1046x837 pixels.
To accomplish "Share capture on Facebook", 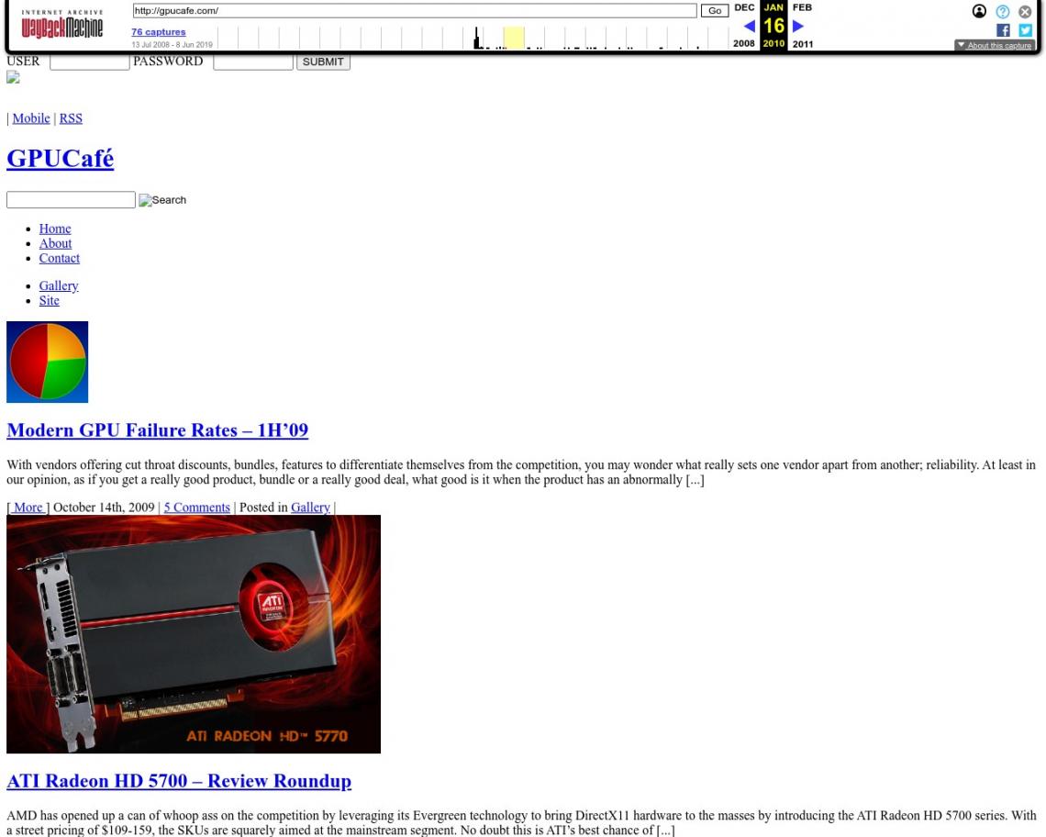I will (x=1003, y=30).
